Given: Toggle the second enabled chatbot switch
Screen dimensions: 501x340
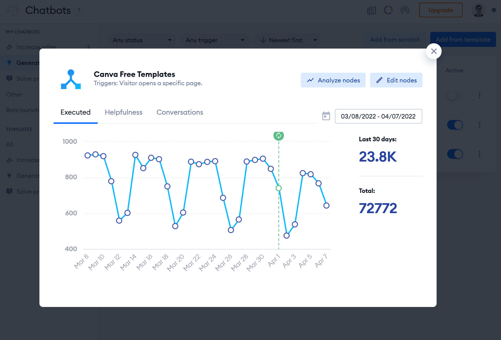Looking at the screenshot, I should coord(455,125).
